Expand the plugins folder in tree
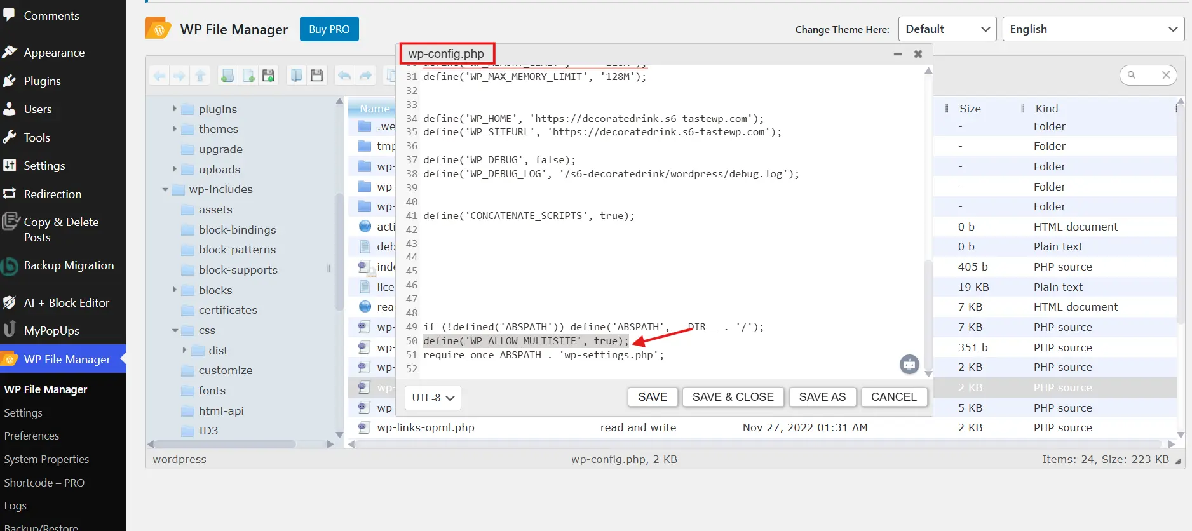The image size is (1192, 531). [x=175, y=109]
